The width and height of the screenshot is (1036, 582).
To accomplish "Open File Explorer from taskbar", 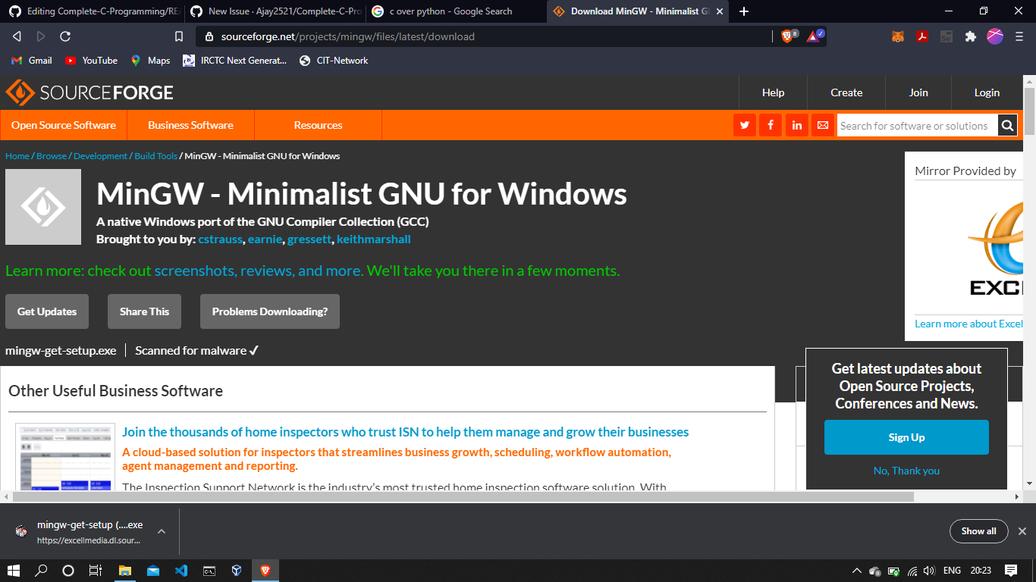I will (125, 571).
